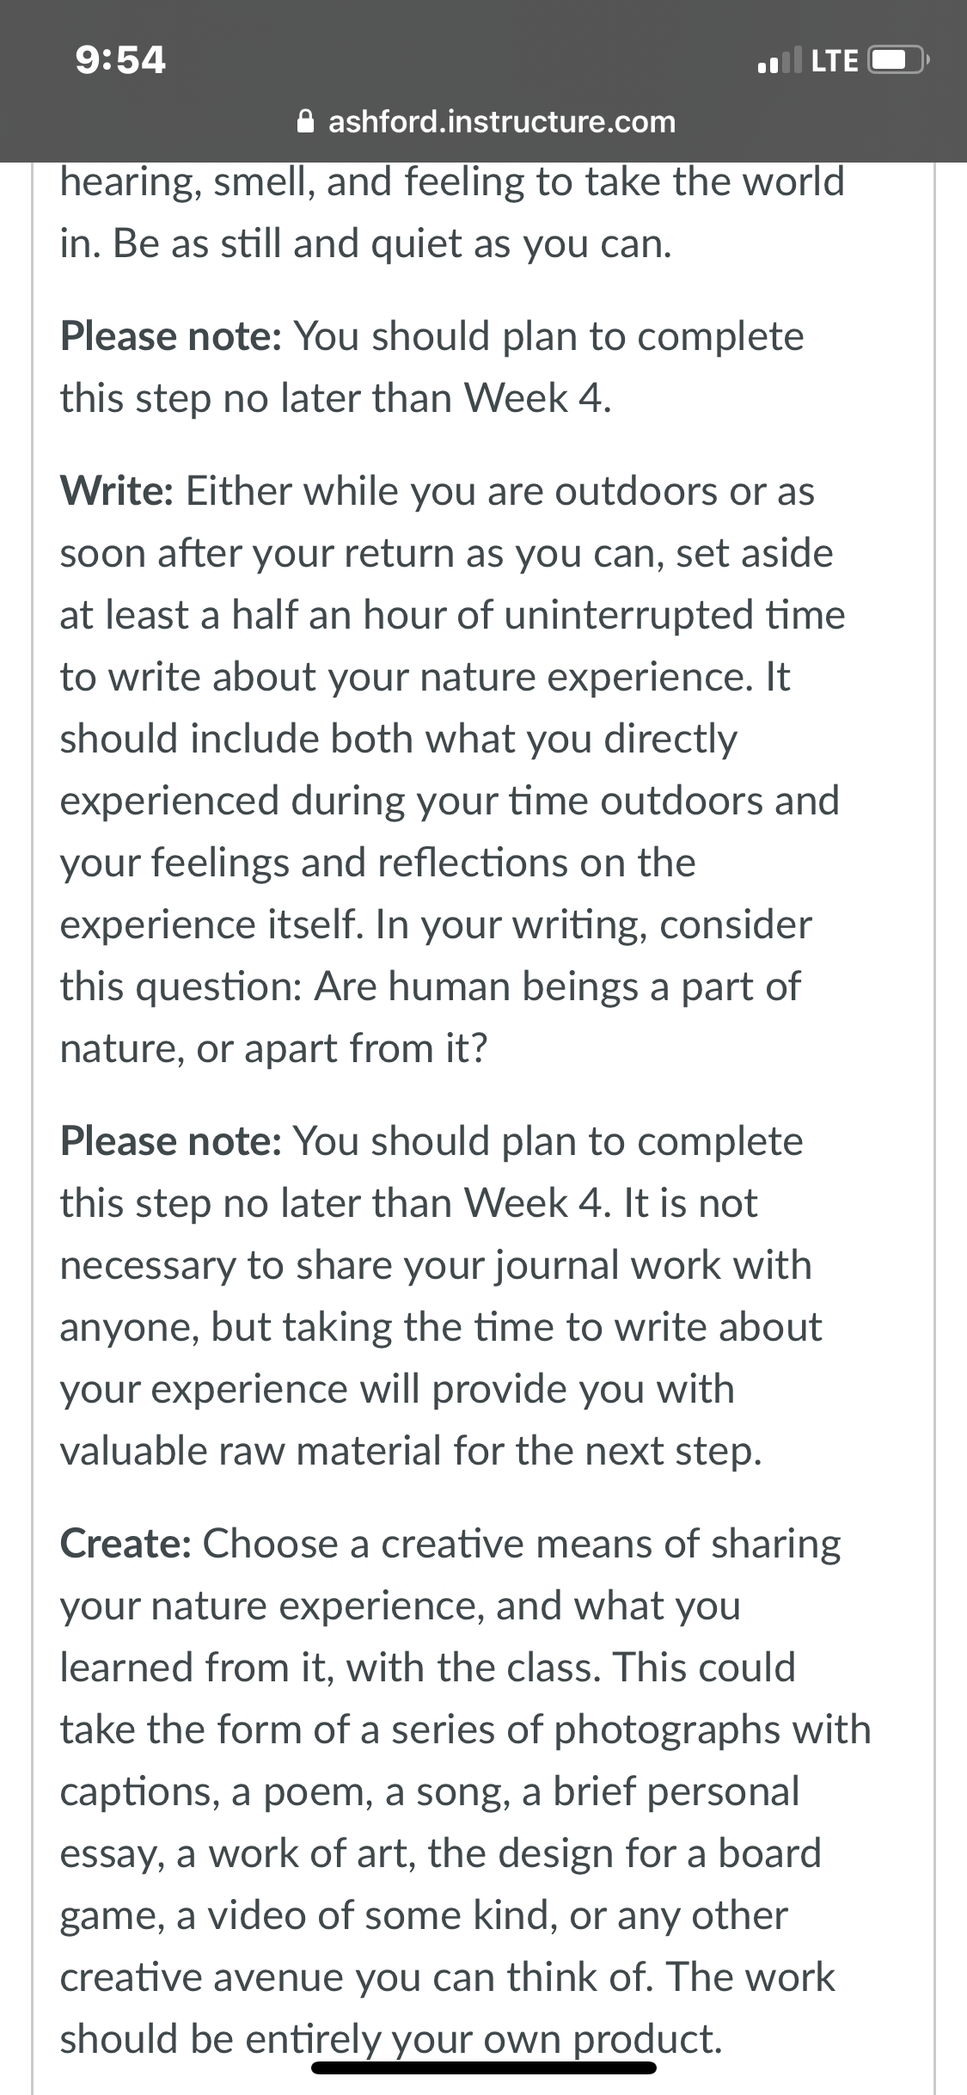Click the line "game, a video of some kind"

pyautogui.click(x=424, y=1915)
